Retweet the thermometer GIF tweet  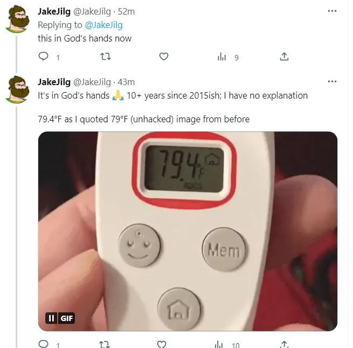click(105, 344)
